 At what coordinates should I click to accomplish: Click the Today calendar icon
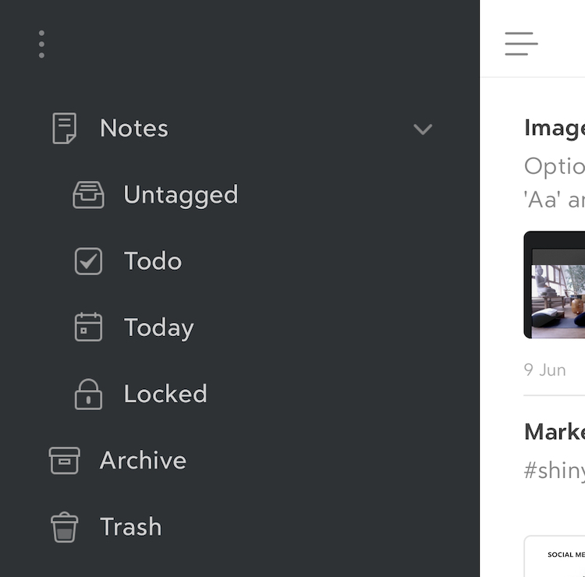pyautogui.click(x=88, y=327)
